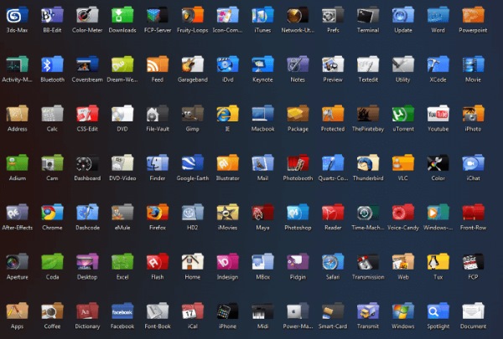Open the Thunderbird folder icon
The height and width of the screenshot is (339, 503).
point(367,163)
